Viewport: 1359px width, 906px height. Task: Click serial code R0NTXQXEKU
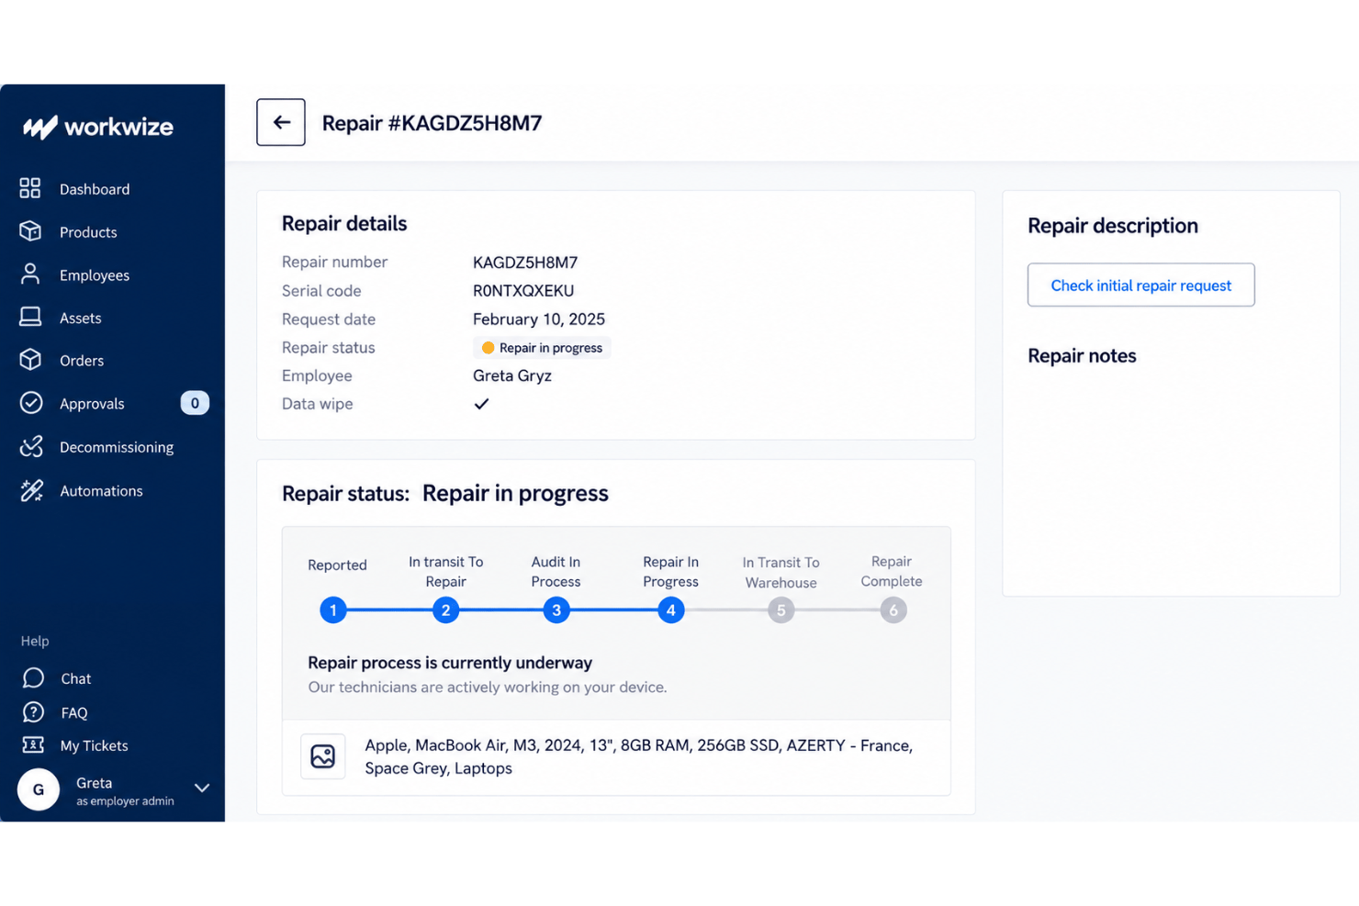pos(523,291)
